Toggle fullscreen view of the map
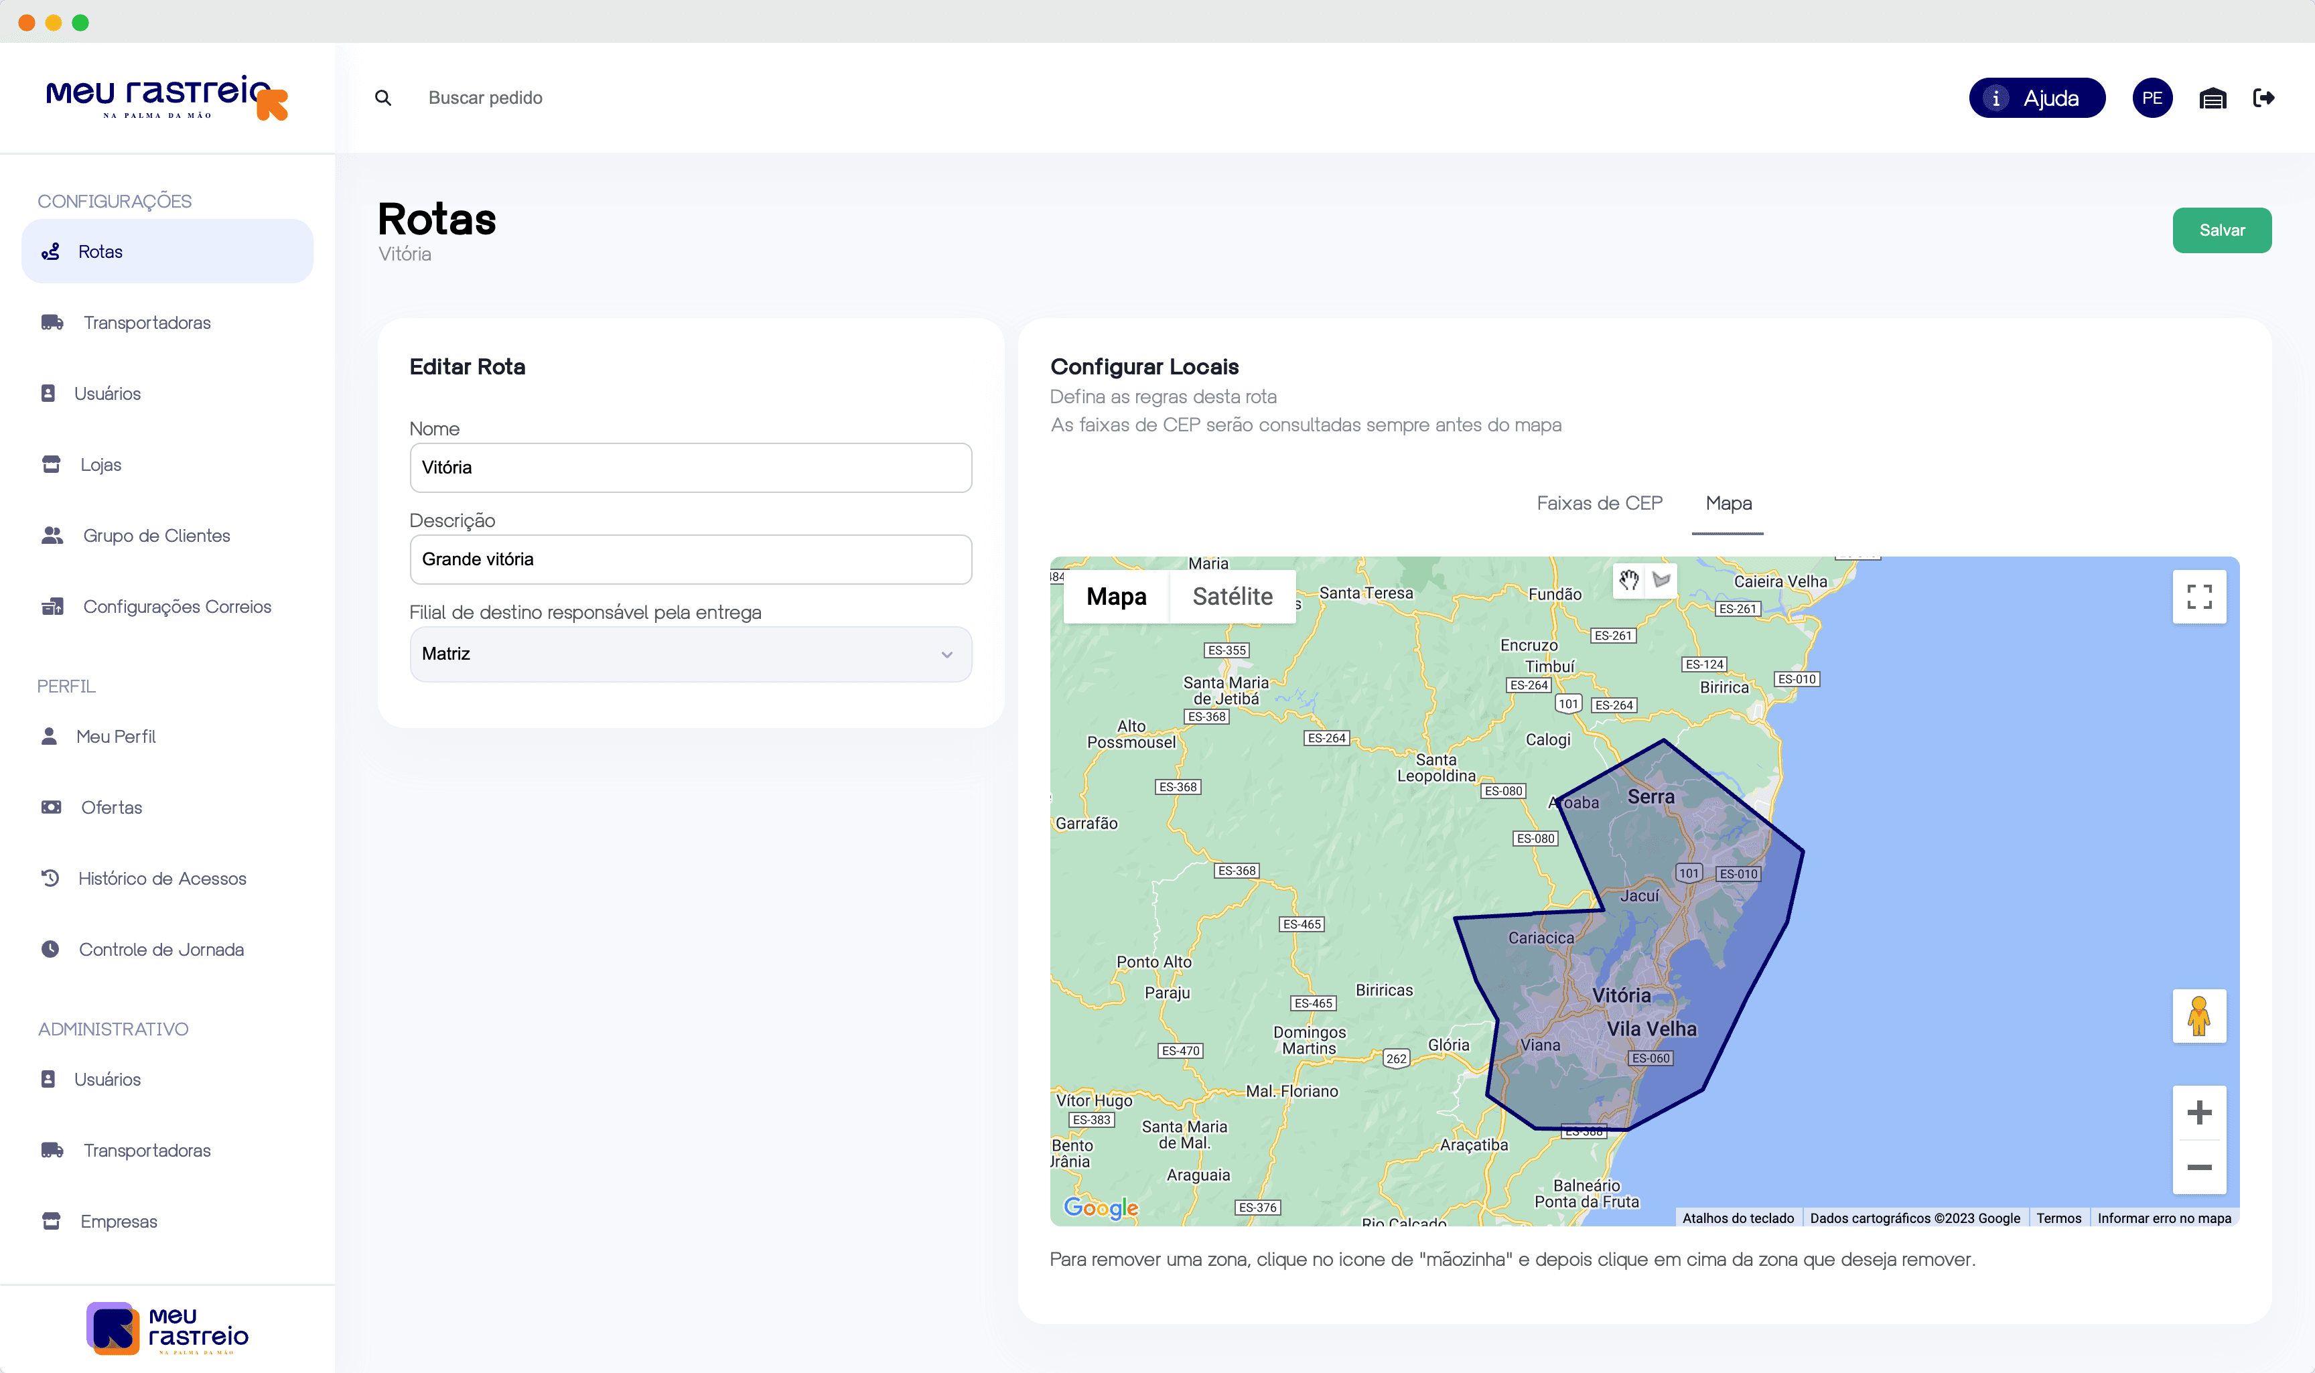Image resolution: width=2315 pixels, height=1373 pixels. click(2198, 597)
